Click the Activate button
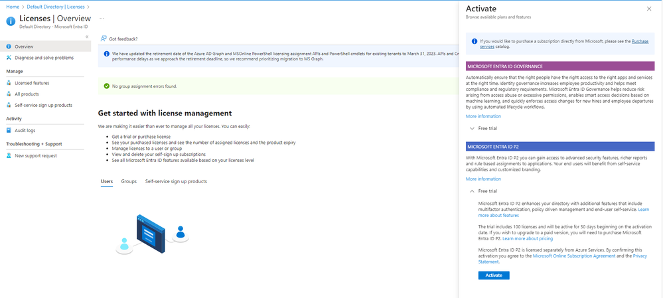 [x=494, y=275]
